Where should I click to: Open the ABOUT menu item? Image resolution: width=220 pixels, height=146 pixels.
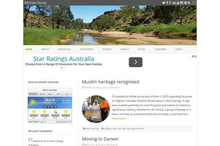(45, 49)
